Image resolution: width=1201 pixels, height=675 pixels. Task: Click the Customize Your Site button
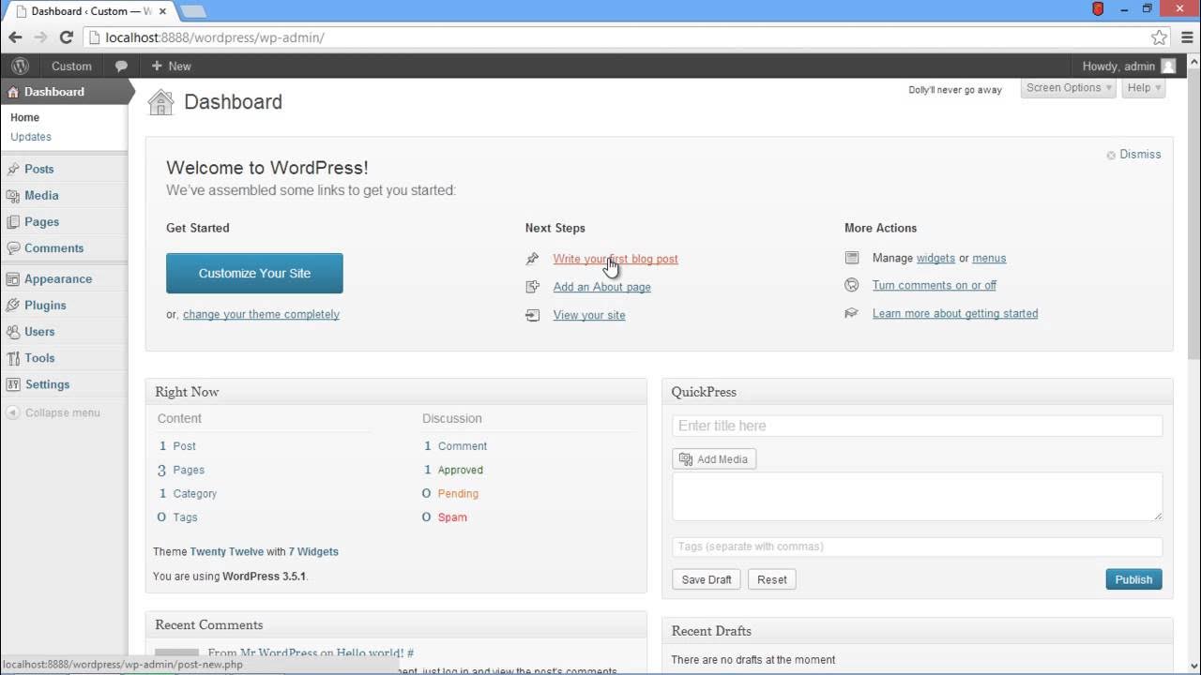254,274
